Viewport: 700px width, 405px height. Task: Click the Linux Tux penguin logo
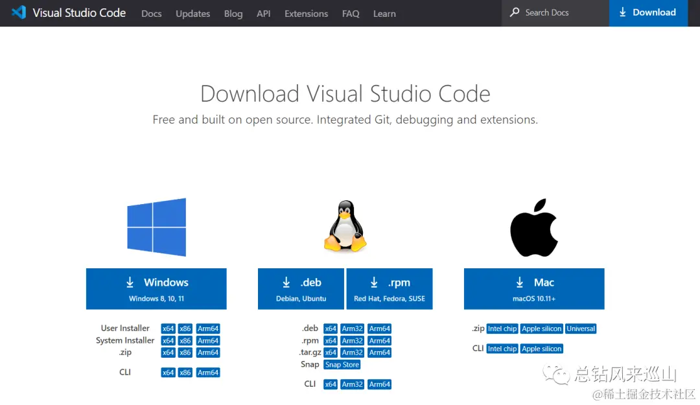click(345, 226)
